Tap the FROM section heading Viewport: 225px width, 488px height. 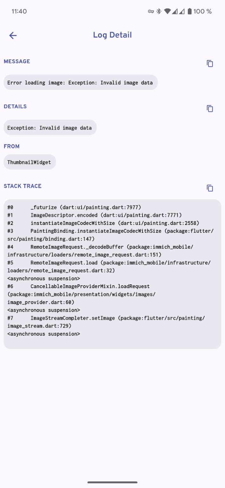12,146
